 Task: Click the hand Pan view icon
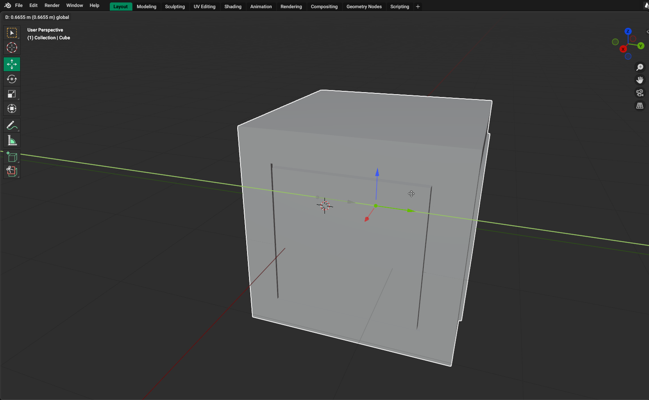[x=640, y=80]
